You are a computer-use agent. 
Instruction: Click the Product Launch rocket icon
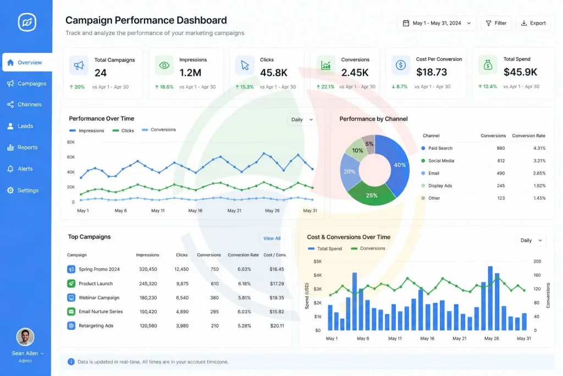(71, 284)
